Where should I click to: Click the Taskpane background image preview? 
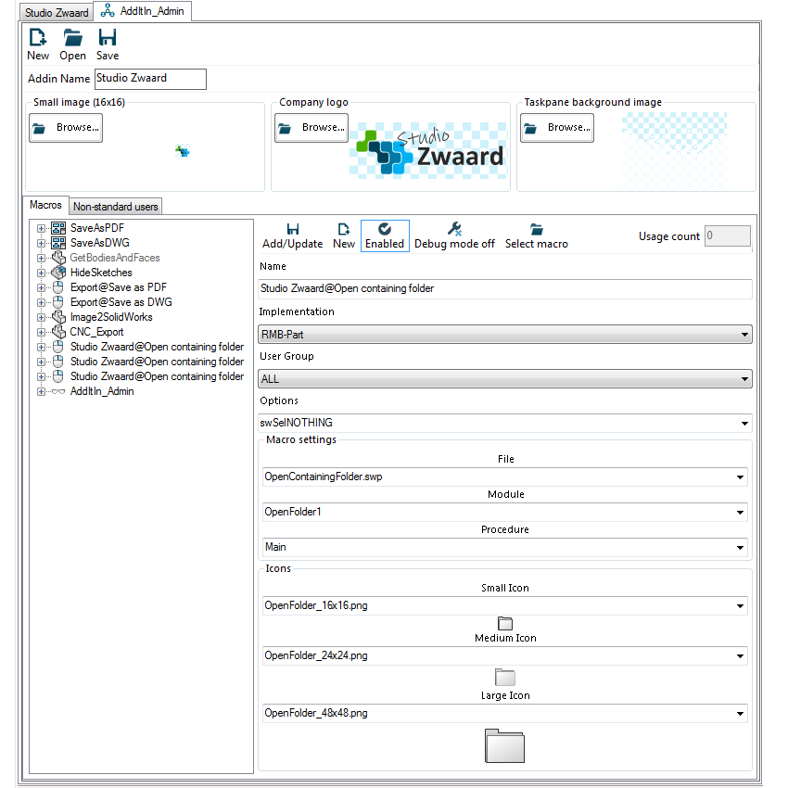(x=674, y=151)
